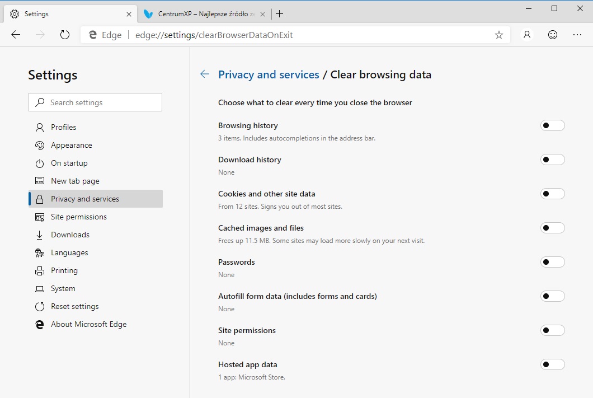Viewport: 593px width, 398px height.
Task: Click the Languages icon
Action: 40,252
